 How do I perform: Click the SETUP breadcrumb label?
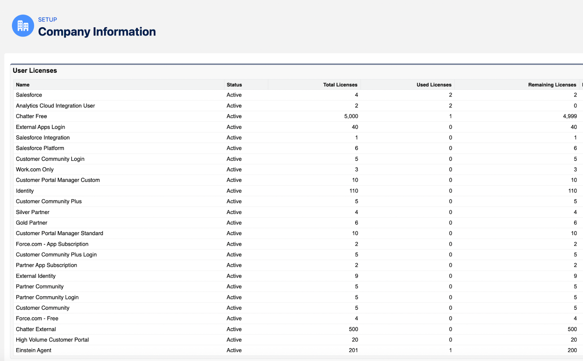coord(47,20)
